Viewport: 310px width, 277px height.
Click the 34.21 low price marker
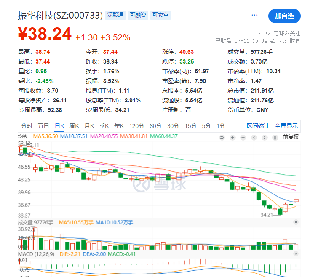tap(267, 215)
